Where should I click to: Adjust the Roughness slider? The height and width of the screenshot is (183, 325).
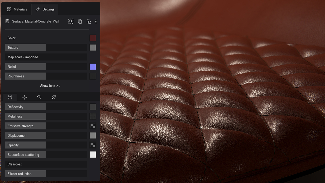coord(46,76)
